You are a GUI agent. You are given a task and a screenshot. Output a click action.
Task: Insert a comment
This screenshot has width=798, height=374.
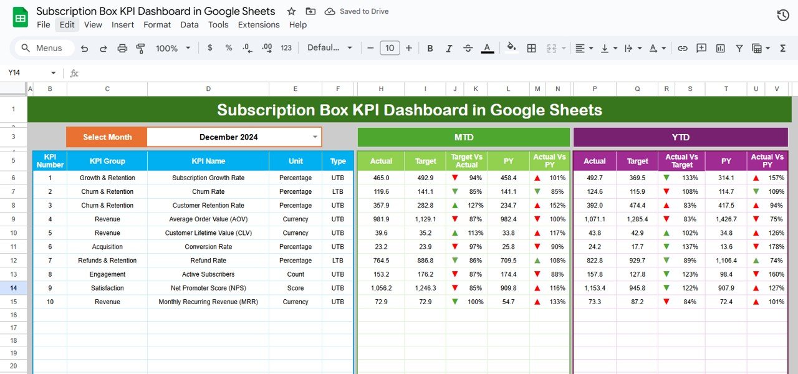(x=701, y=48)
